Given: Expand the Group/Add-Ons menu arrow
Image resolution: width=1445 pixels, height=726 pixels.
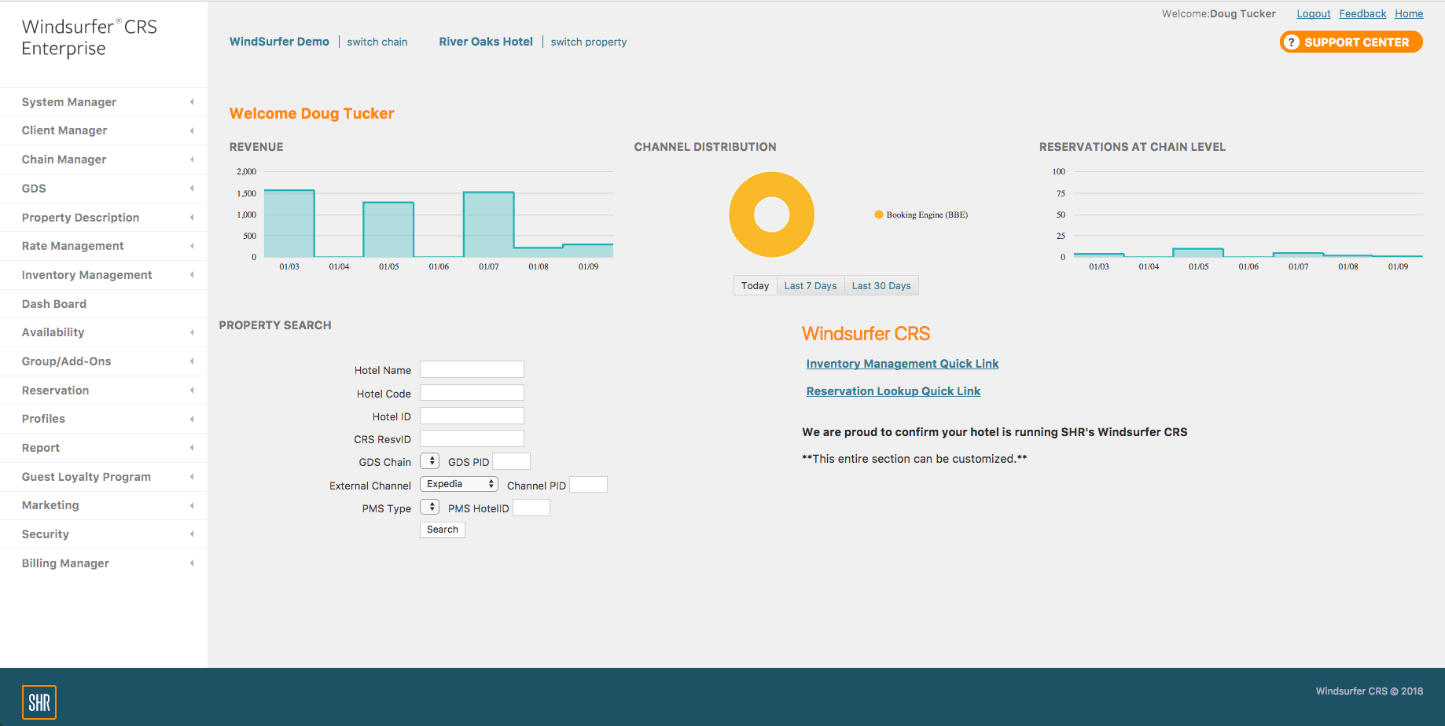Looking at the screenshot, I should [192, 361].
